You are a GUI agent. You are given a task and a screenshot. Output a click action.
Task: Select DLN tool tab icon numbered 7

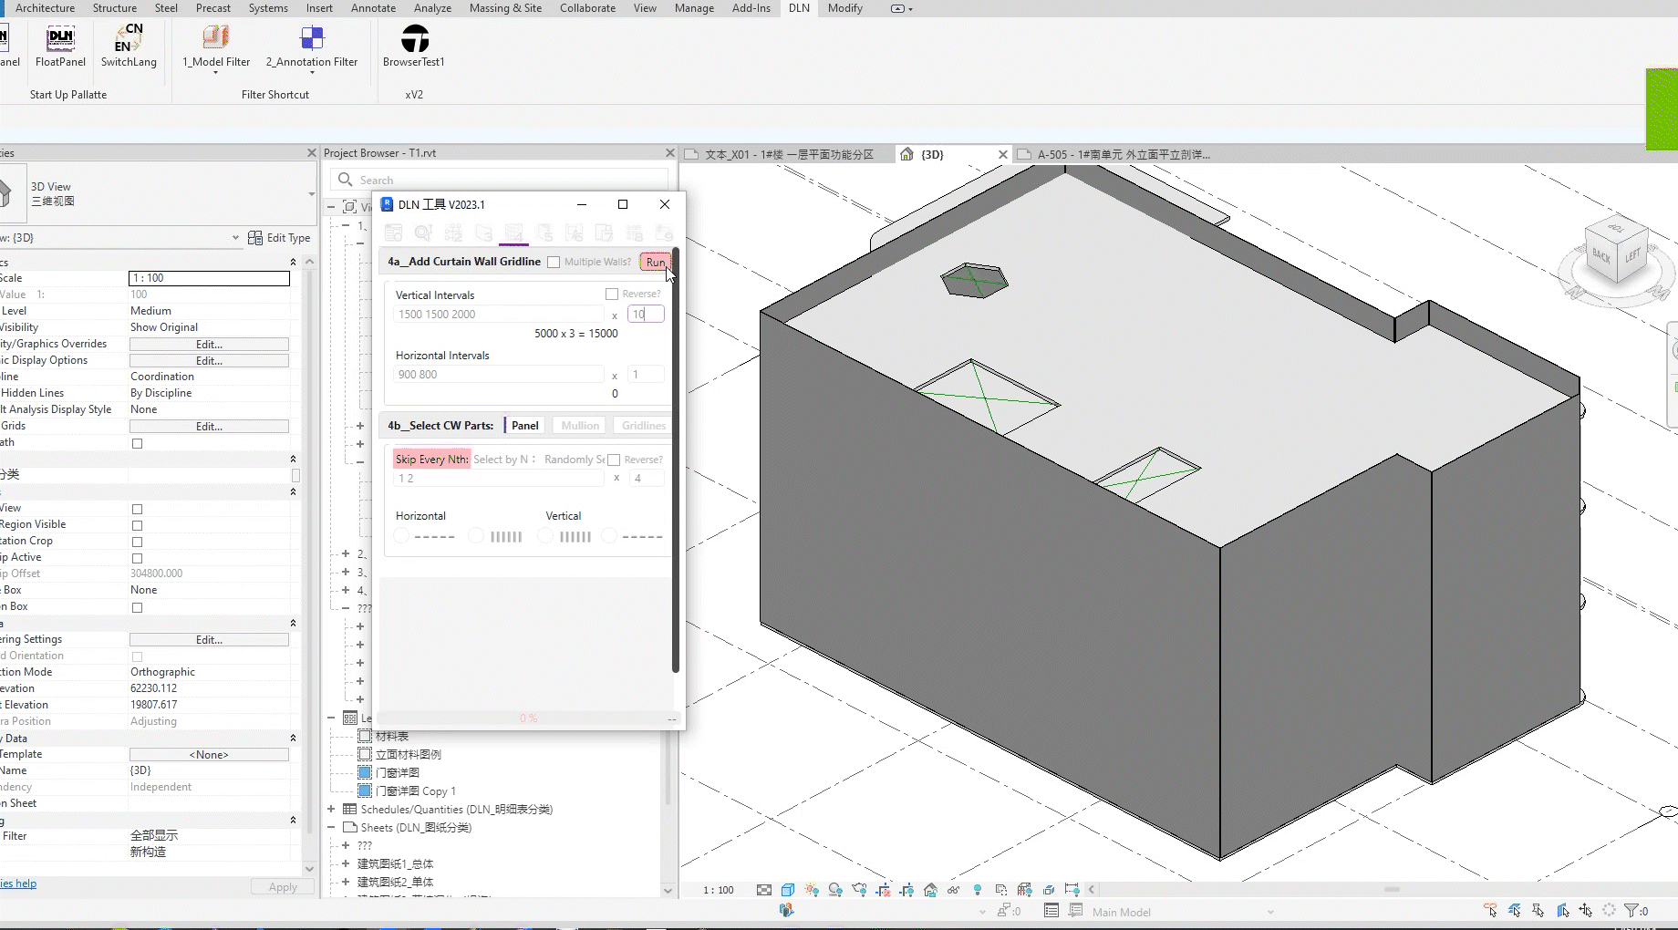point(604,233)
